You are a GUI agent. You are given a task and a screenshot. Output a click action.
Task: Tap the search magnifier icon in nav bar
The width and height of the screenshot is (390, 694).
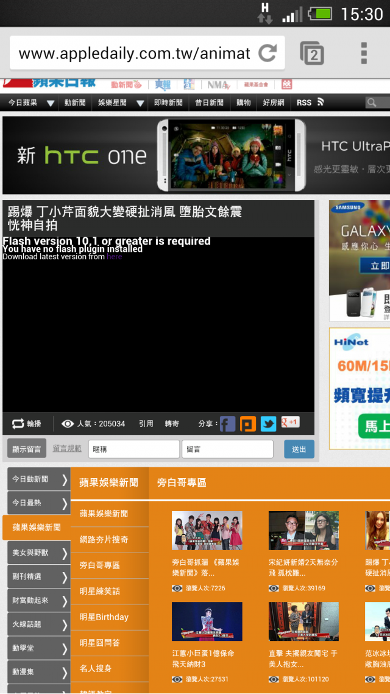coord(372,102)
